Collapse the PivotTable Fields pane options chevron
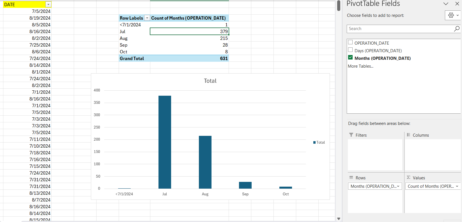The height and width of the screenshot is (222, 462). click(x=446, y=4)
